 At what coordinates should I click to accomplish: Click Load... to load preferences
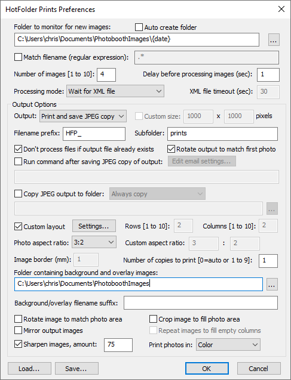29,369
